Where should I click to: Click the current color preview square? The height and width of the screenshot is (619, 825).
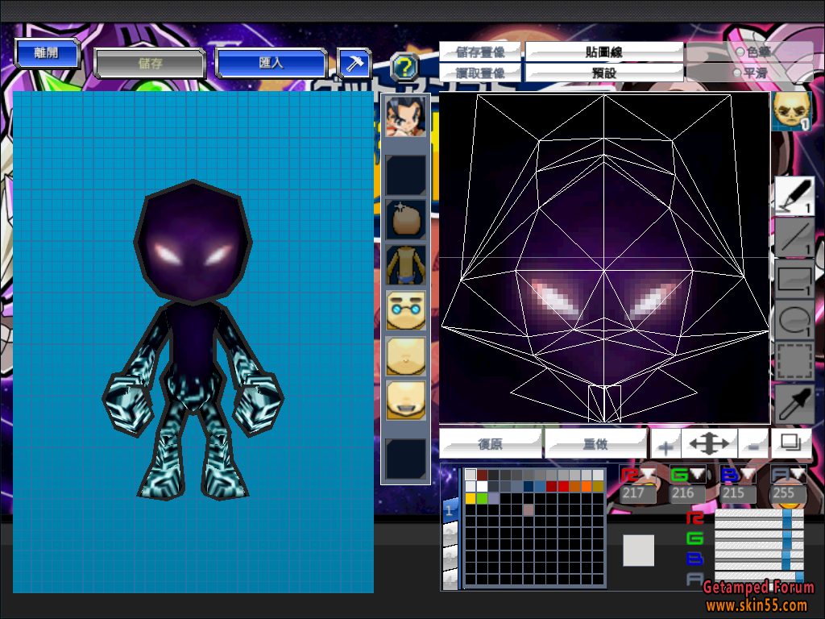pos(638,550)
